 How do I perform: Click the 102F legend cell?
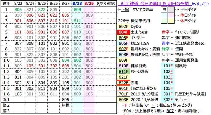[x=168, y=71]
